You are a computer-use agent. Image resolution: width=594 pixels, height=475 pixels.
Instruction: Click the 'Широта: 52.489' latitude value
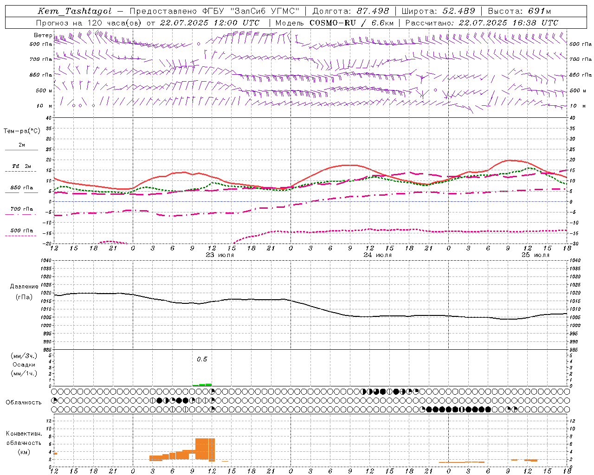(x=439, y=11)
